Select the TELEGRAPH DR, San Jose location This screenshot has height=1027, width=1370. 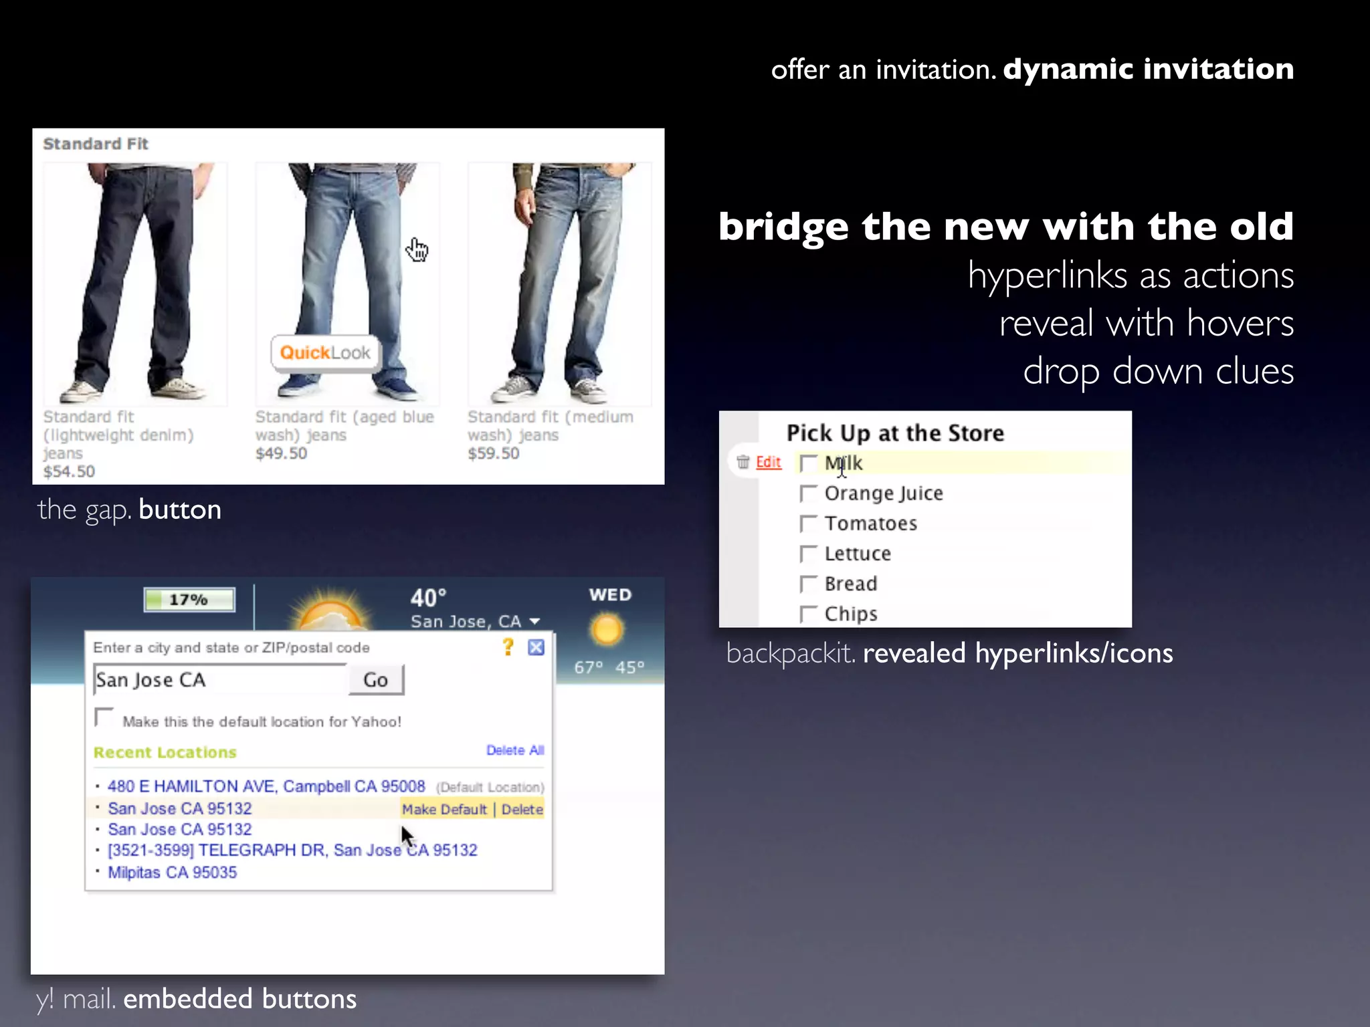[x=292, y=850]
